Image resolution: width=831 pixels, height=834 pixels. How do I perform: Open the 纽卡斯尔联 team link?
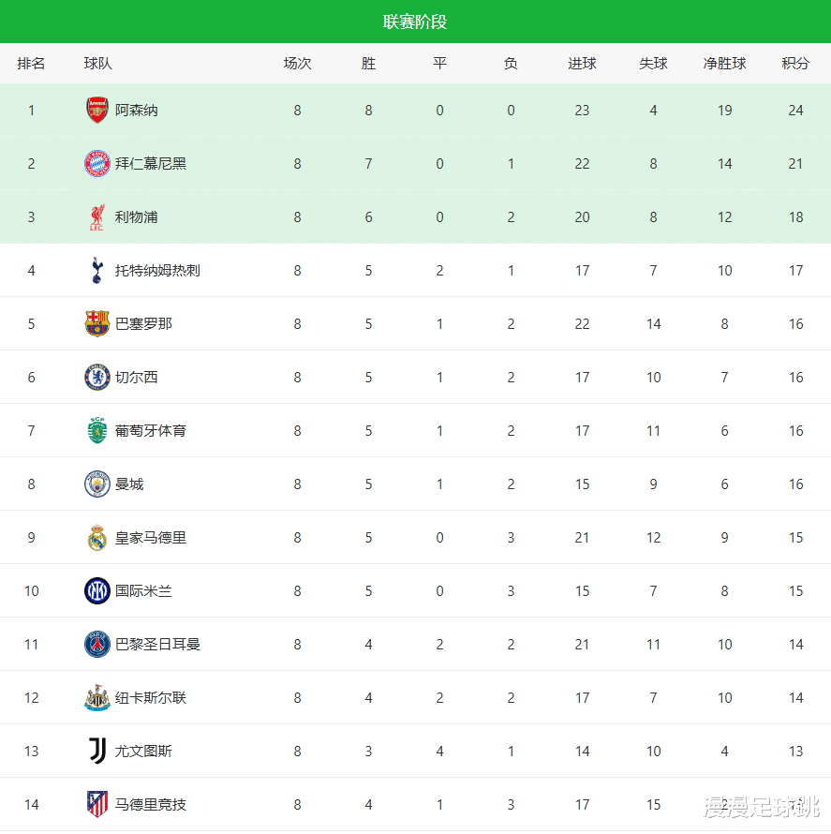(151, 698)
